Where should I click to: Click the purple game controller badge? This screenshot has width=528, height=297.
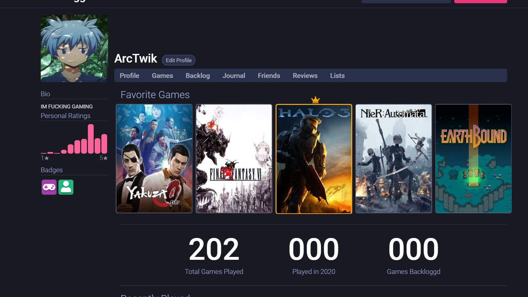[49, 187]
